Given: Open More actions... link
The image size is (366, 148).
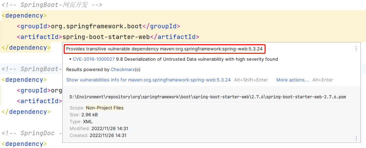Looking at the screenshot, I should tap(293, 80).
